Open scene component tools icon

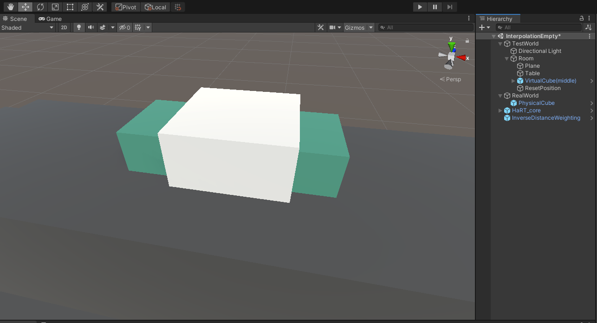pos(320,27)
